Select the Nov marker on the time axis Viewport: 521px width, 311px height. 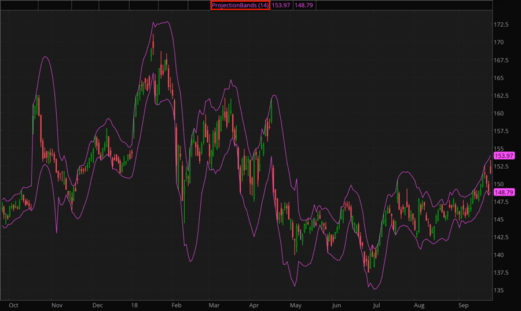tap(56, 305)
